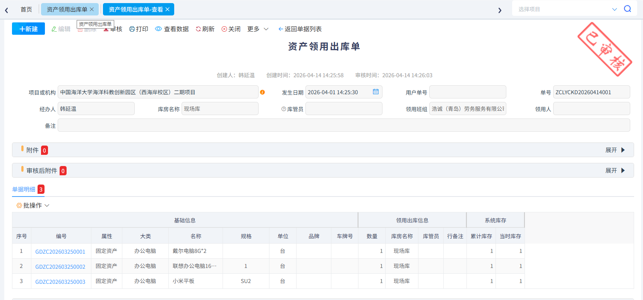Click the 查看数据 eye icon

(x=158, y=29)
